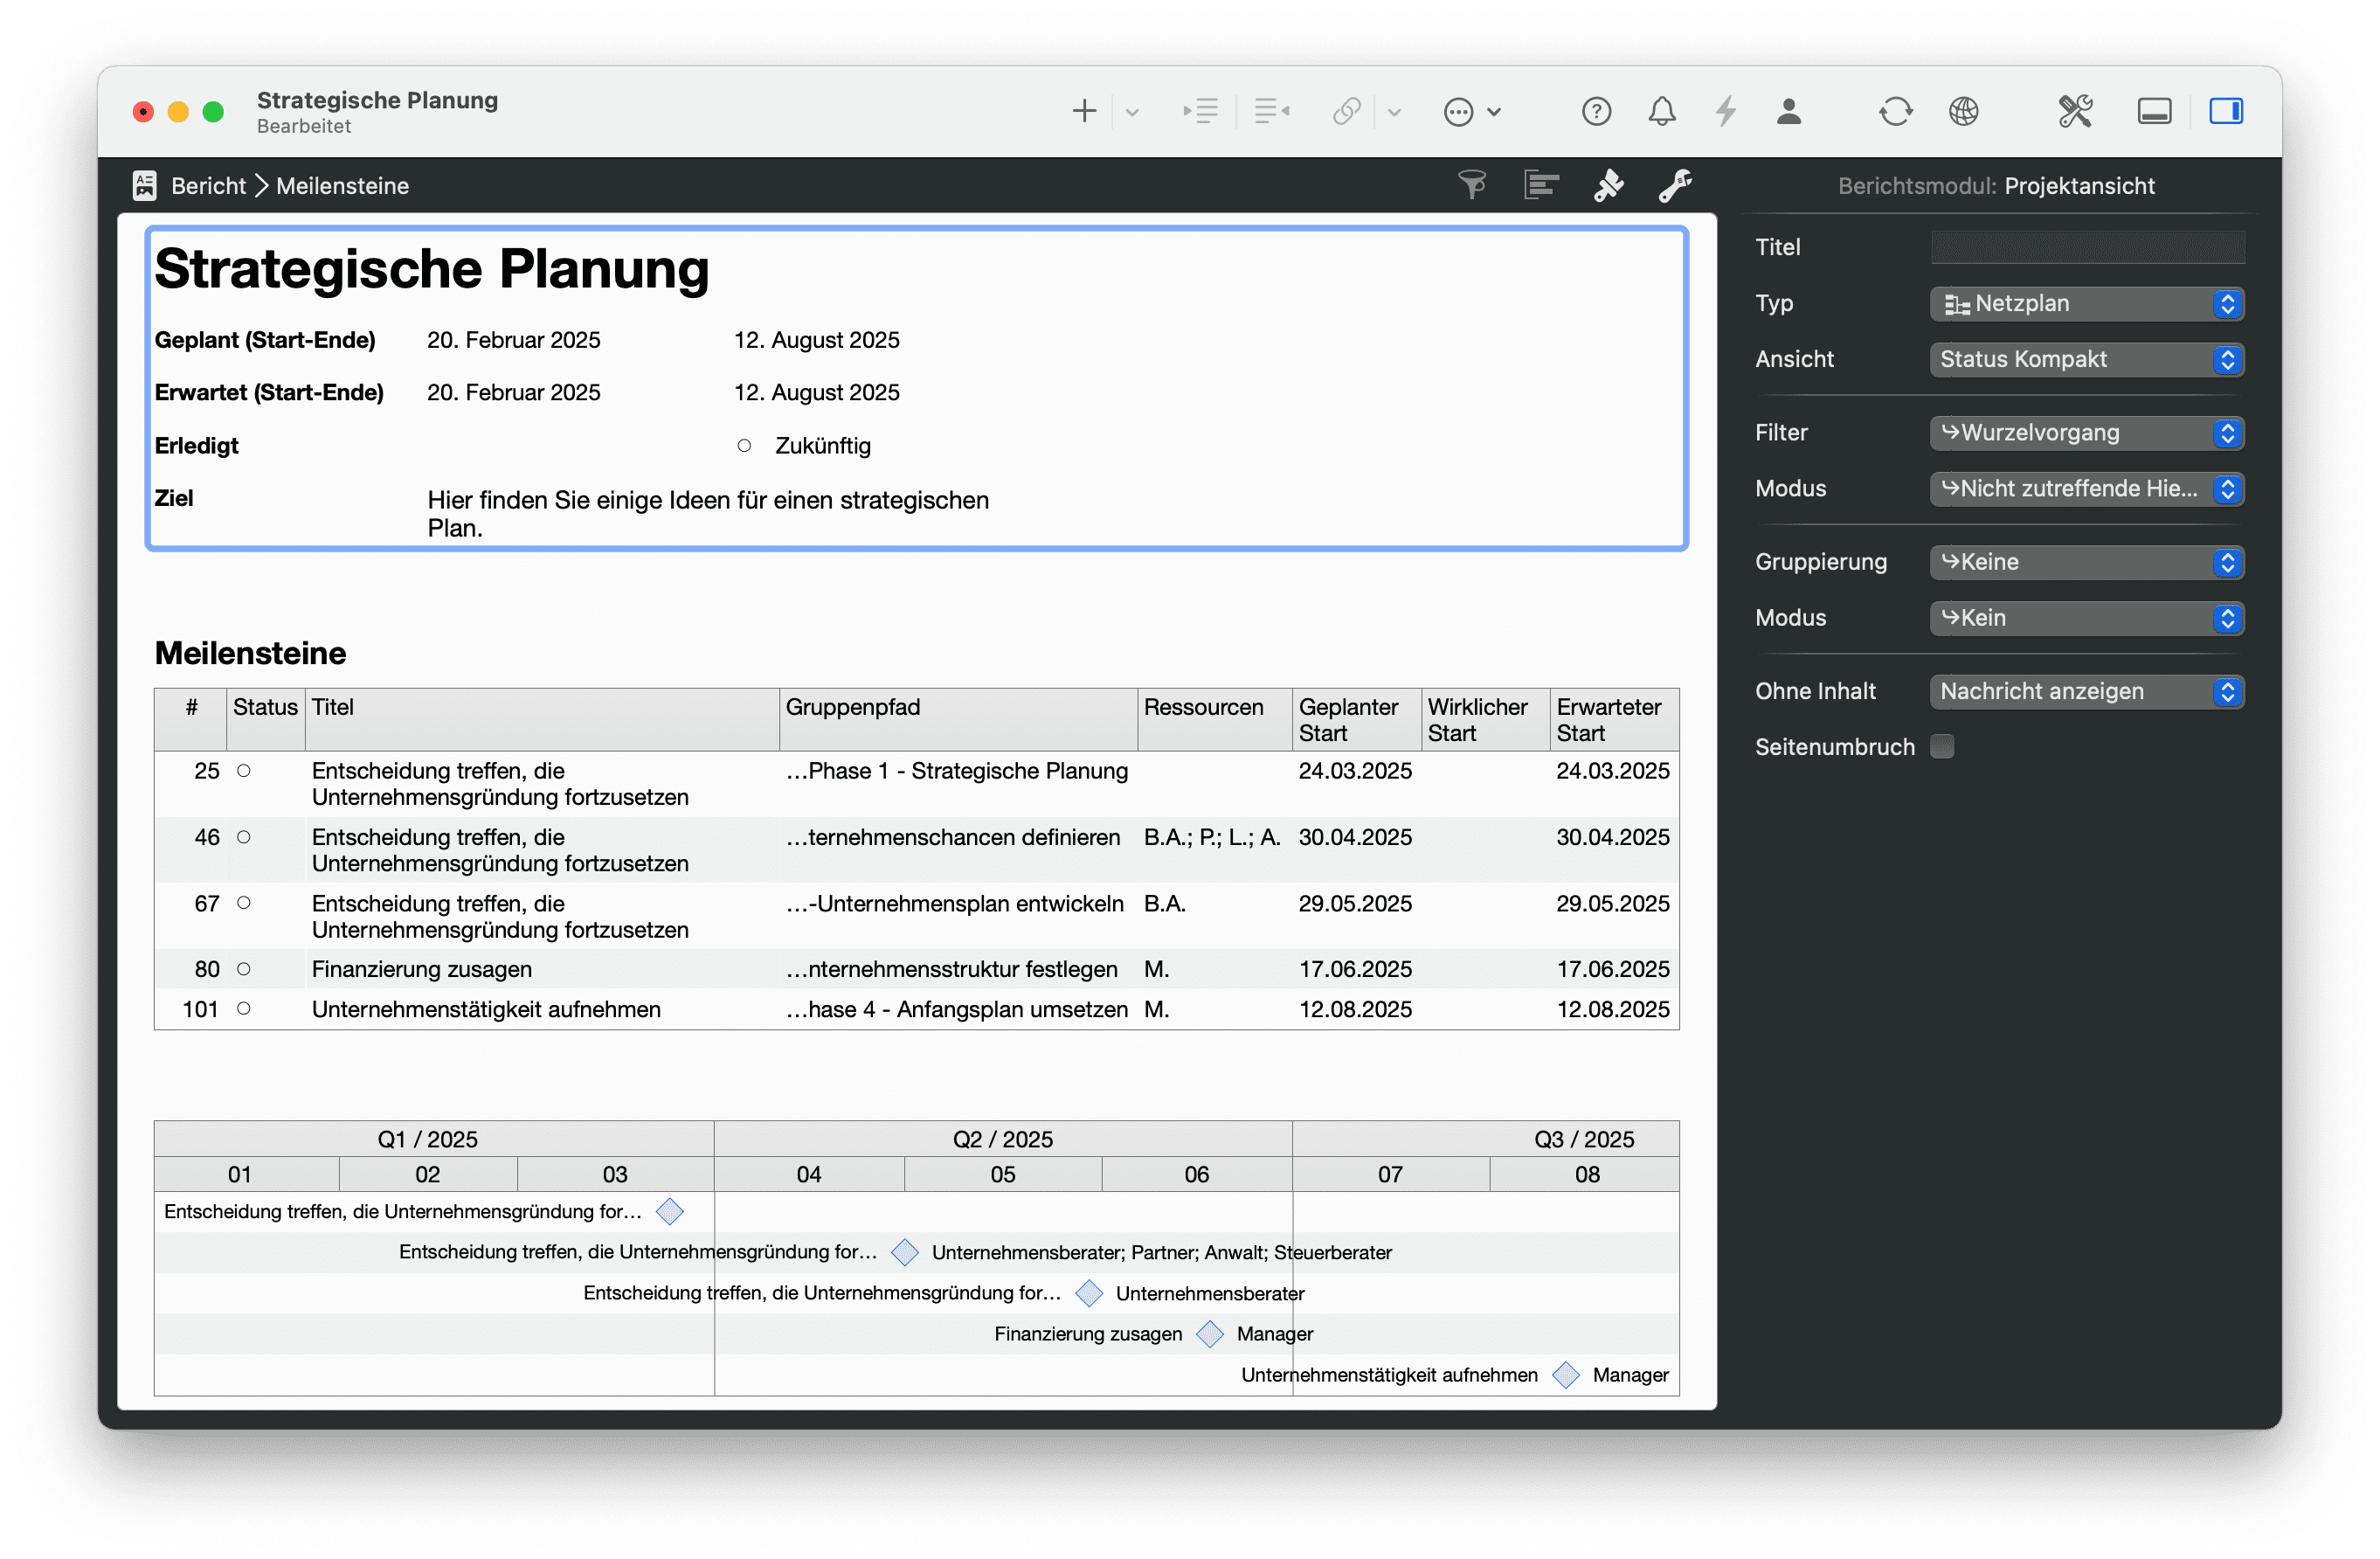This screenshot has height=1559, width=2380.
Task: Change Gruppierung from Keine dropdown
Action: 2086,562
